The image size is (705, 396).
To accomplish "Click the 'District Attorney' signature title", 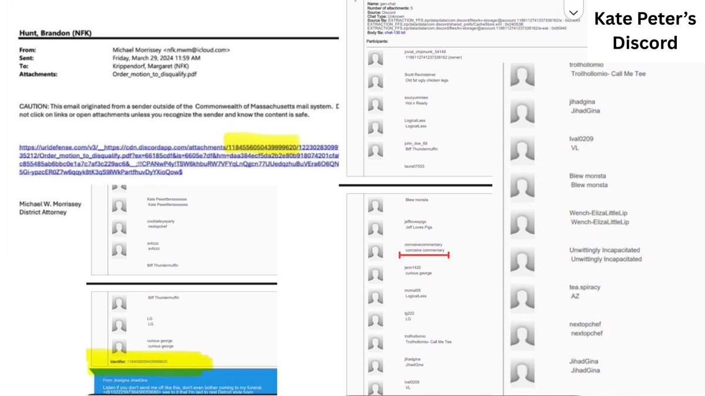I will point(44,212).
